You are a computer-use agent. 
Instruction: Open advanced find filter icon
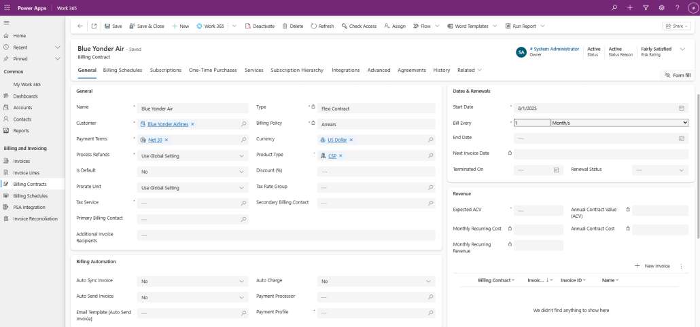646,7
